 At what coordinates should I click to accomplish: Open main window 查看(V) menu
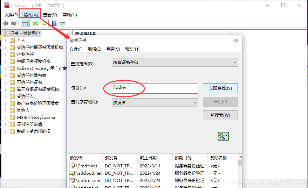50,15
